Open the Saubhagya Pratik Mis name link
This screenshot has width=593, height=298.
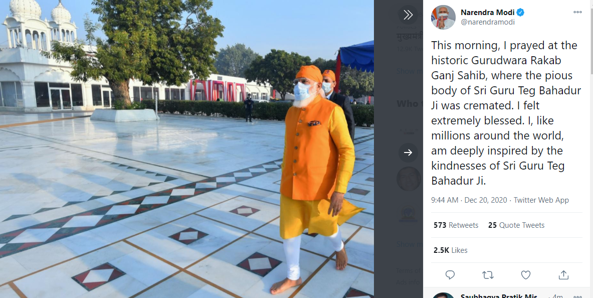click(x=501, y=295)
